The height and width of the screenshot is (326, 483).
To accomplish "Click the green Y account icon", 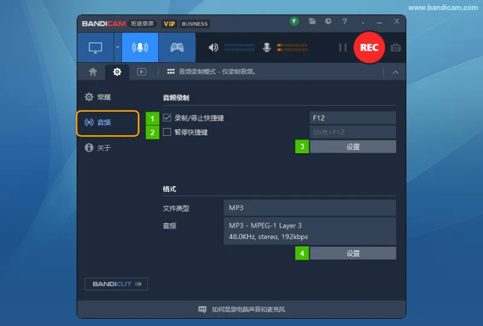I will tap(294, 21).
